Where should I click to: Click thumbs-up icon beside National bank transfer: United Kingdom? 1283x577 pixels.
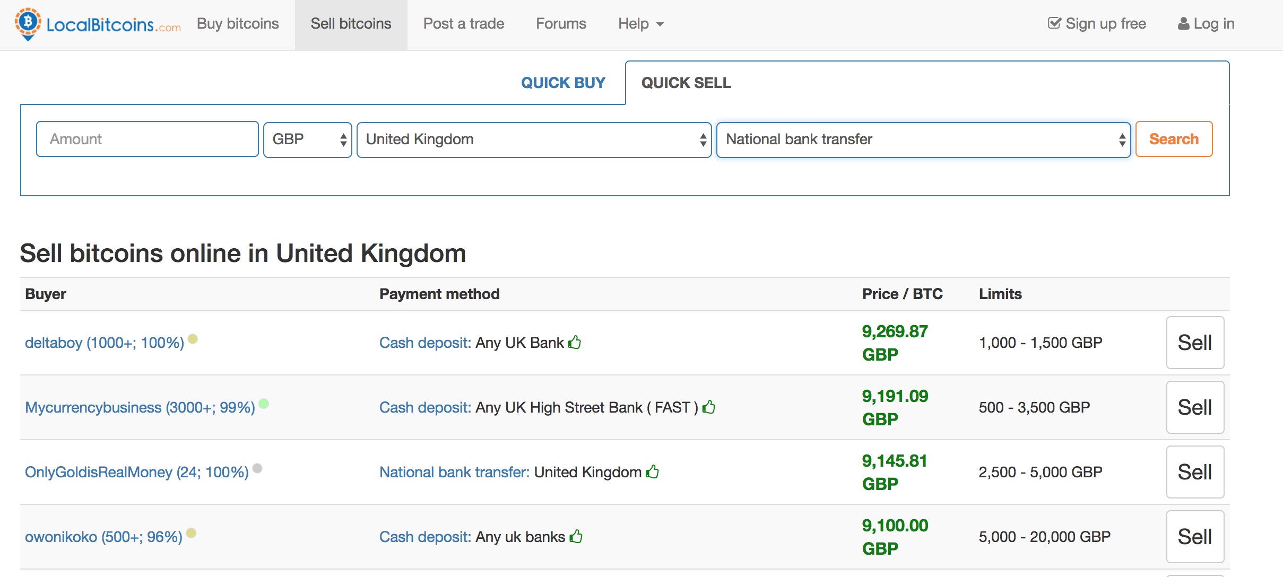click(653, 471)
